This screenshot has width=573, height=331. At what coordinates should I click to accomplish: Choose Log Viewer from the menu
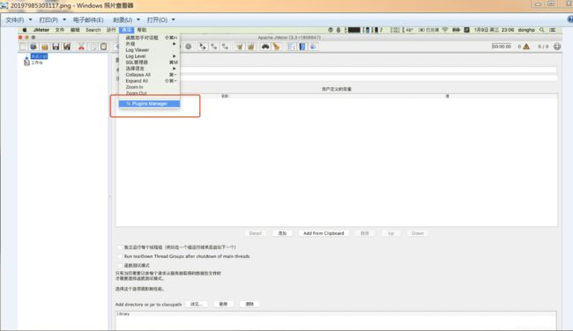click(x=149, y=50)
